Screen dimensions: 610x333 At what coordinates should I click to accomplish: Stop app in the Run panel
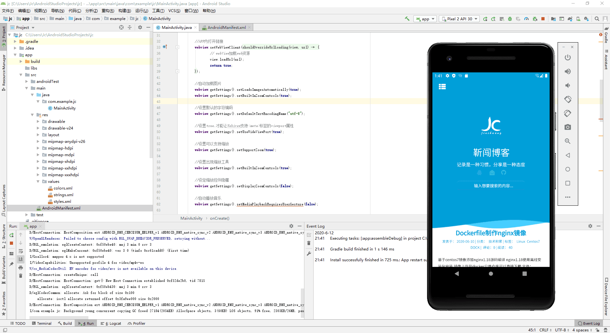12,243
